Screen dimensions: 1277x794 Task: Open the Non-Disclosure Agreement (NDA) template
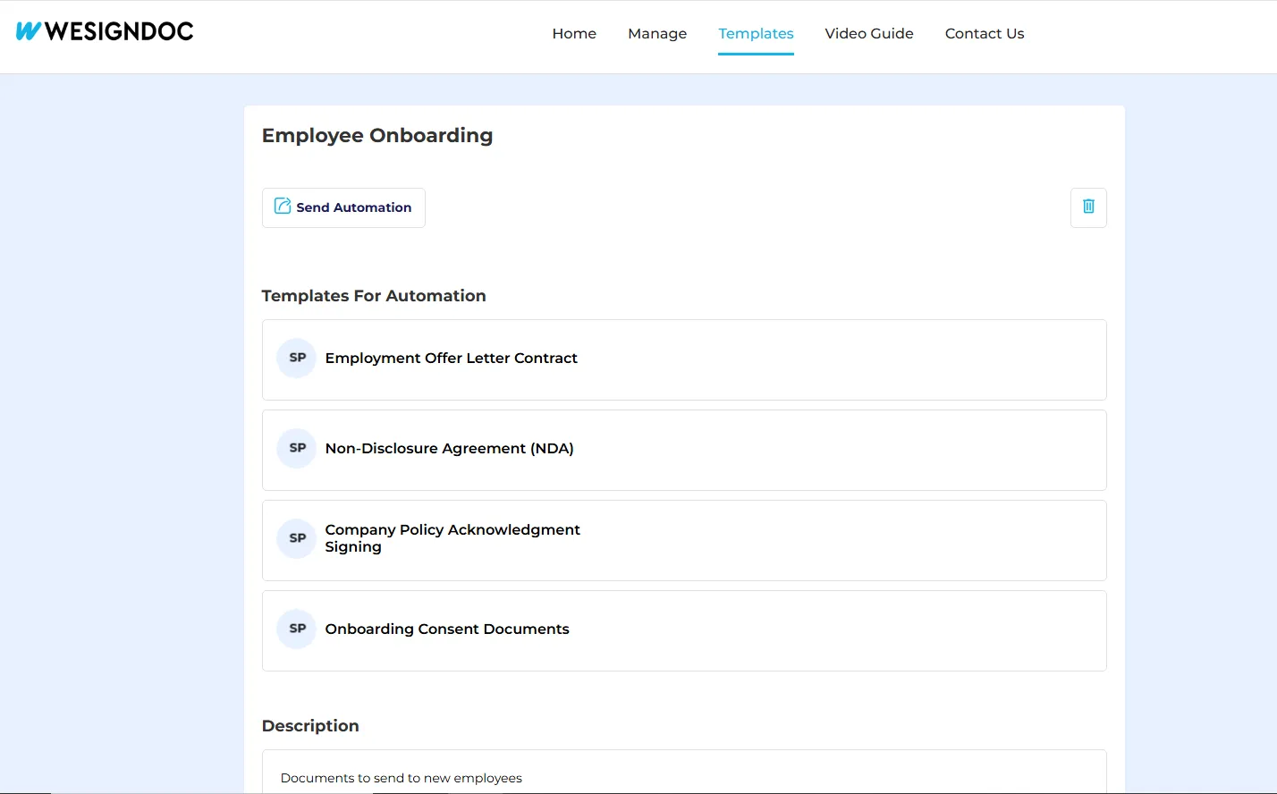(449, 449)
